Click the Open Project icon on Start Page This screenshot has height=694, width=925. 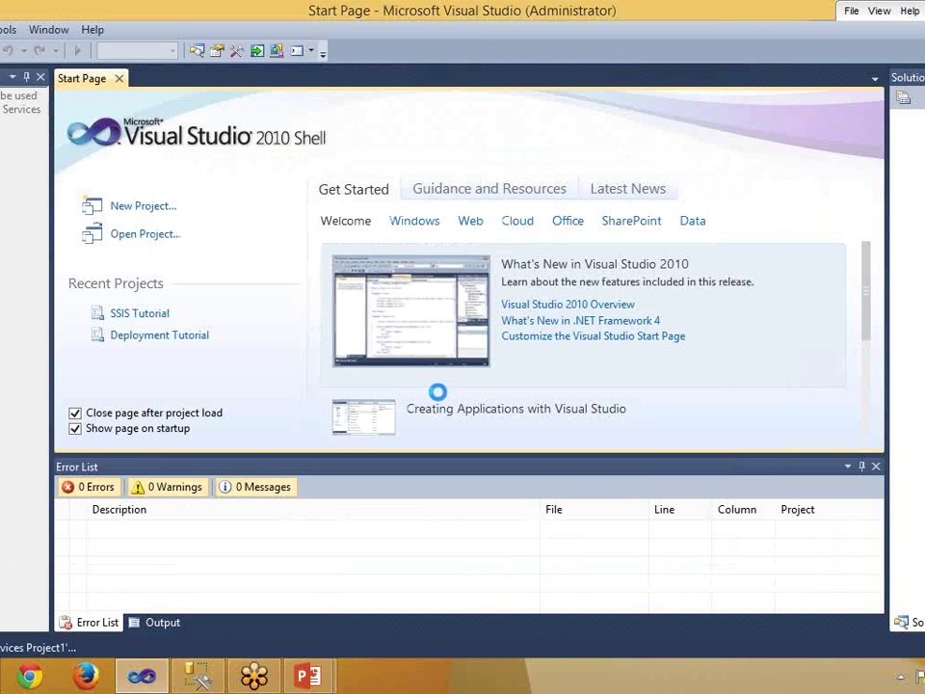[92, 233]
